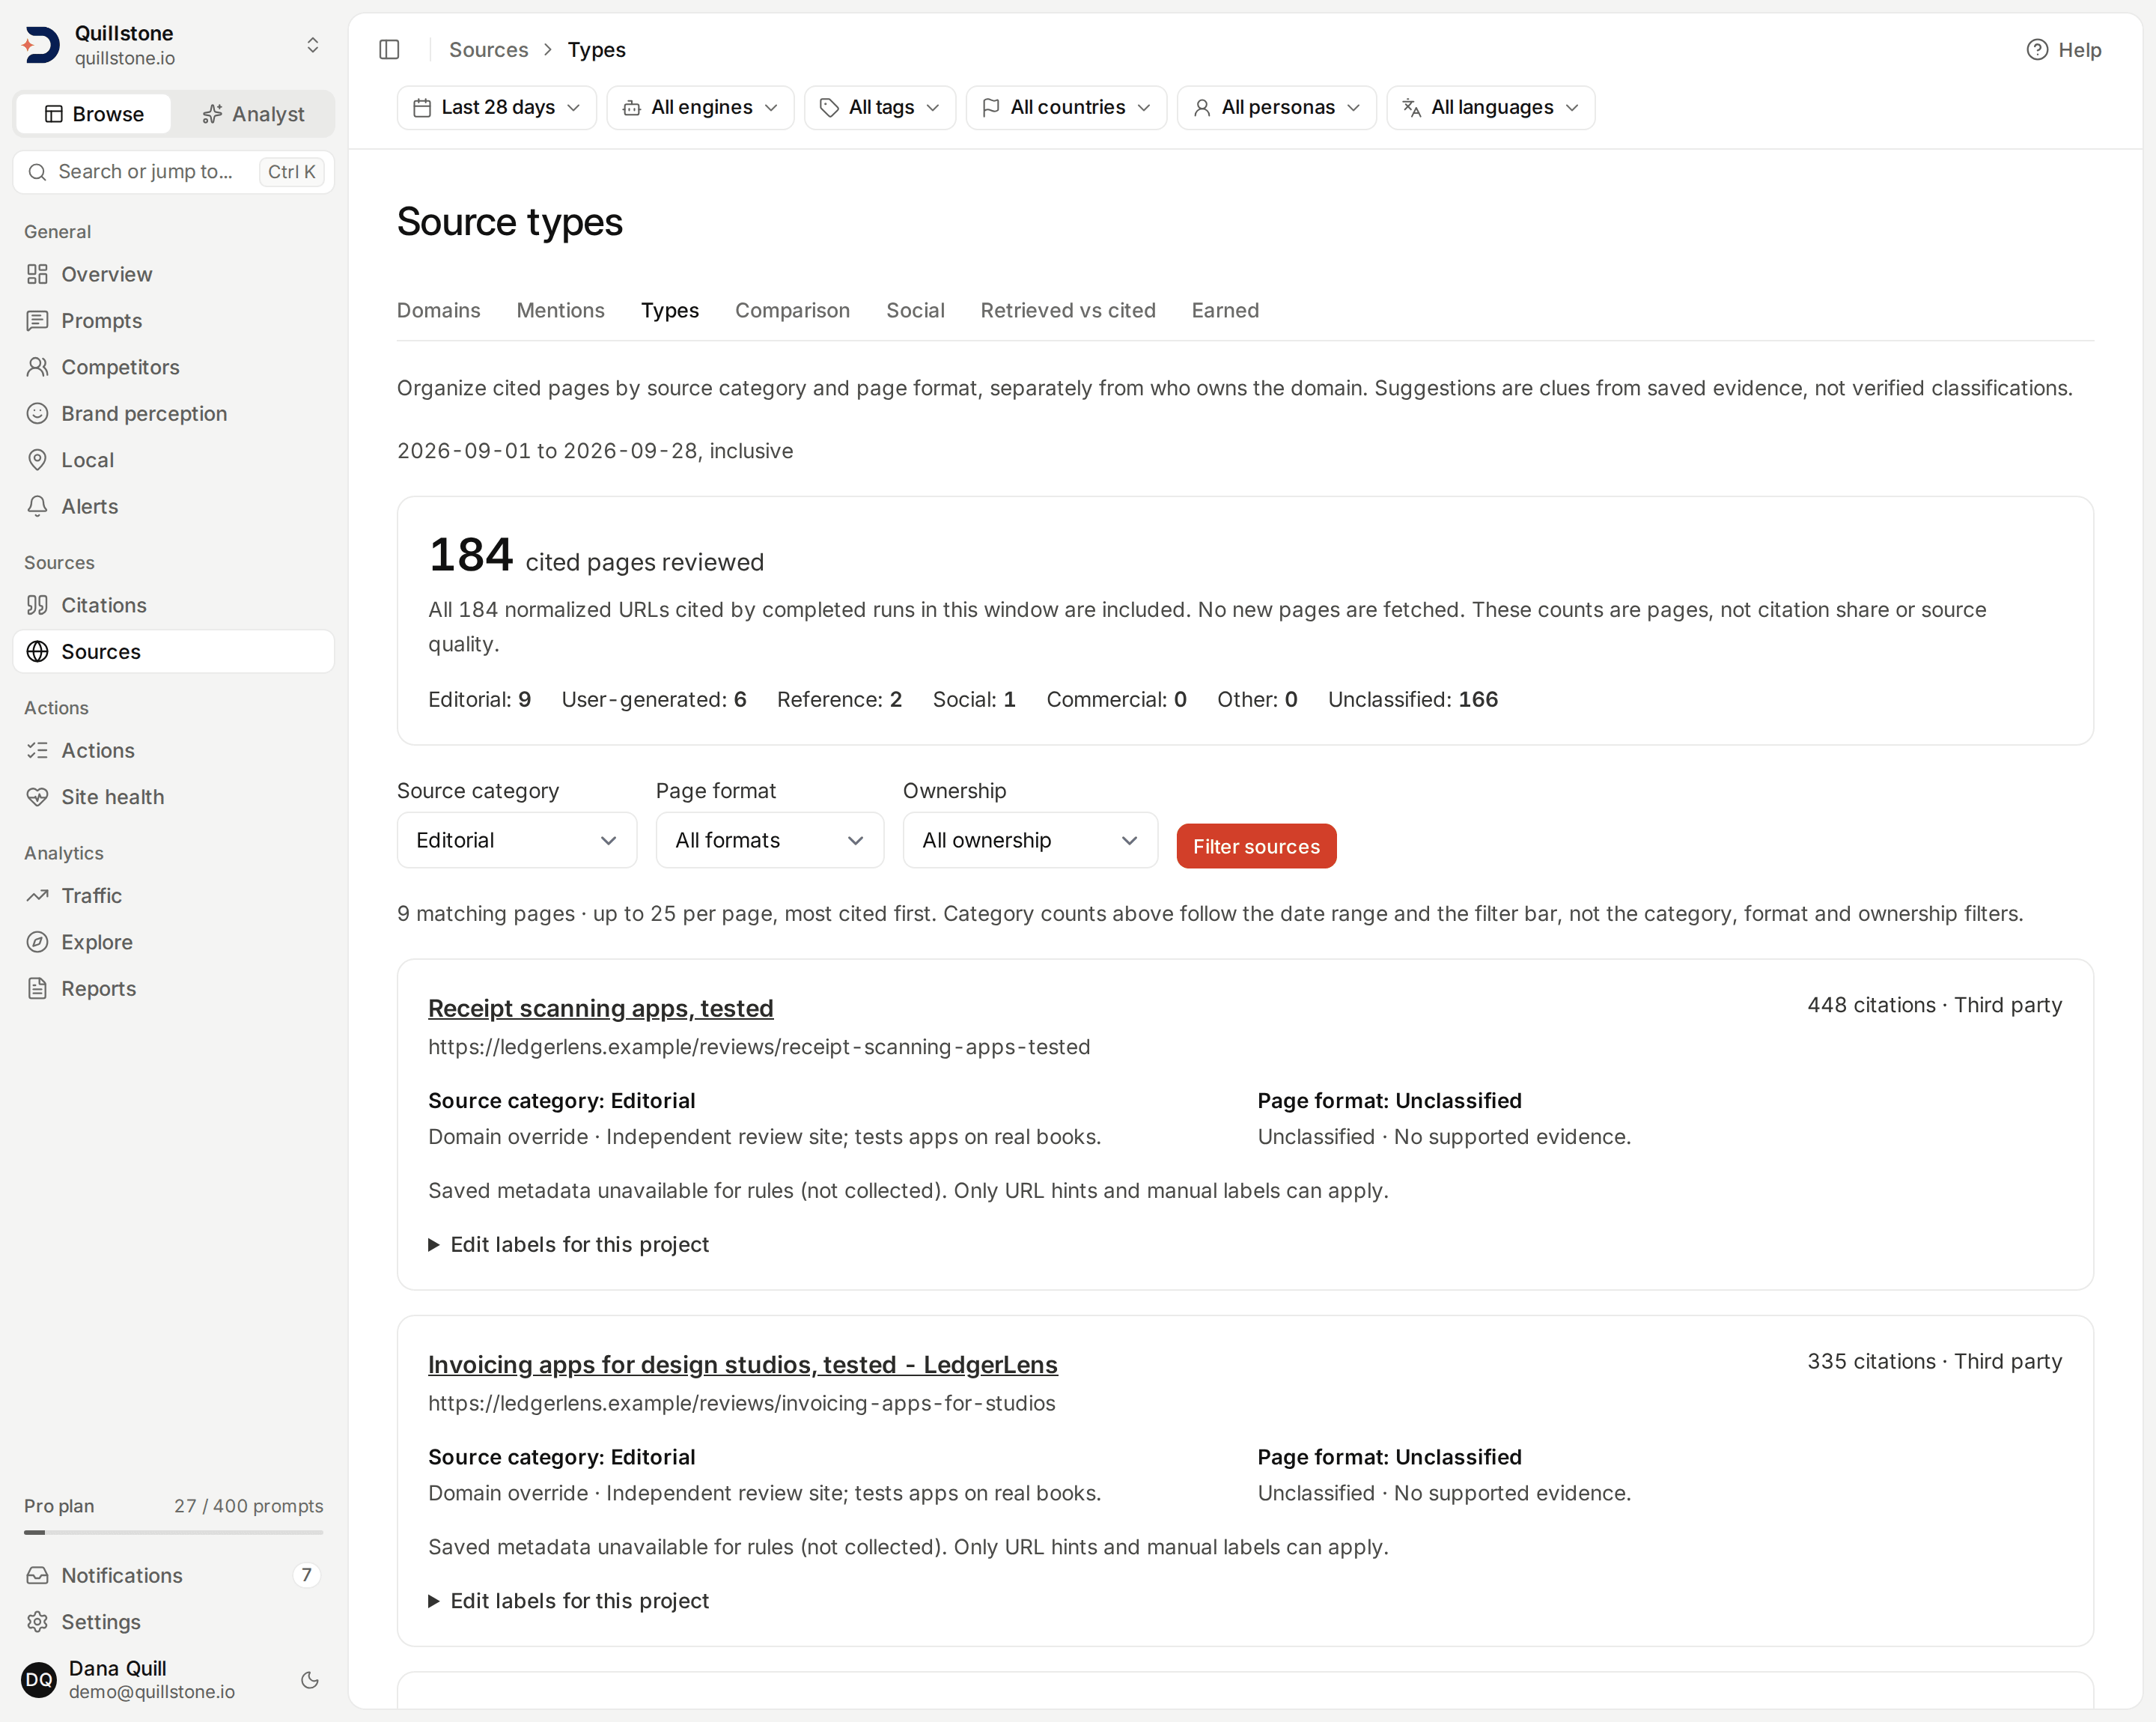Open Competitors section

coord(174,367)
